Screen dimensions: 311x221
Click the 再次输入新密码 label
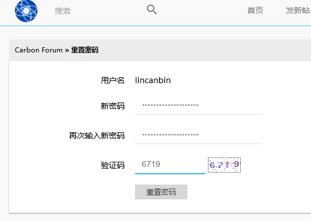coord(97,136)
